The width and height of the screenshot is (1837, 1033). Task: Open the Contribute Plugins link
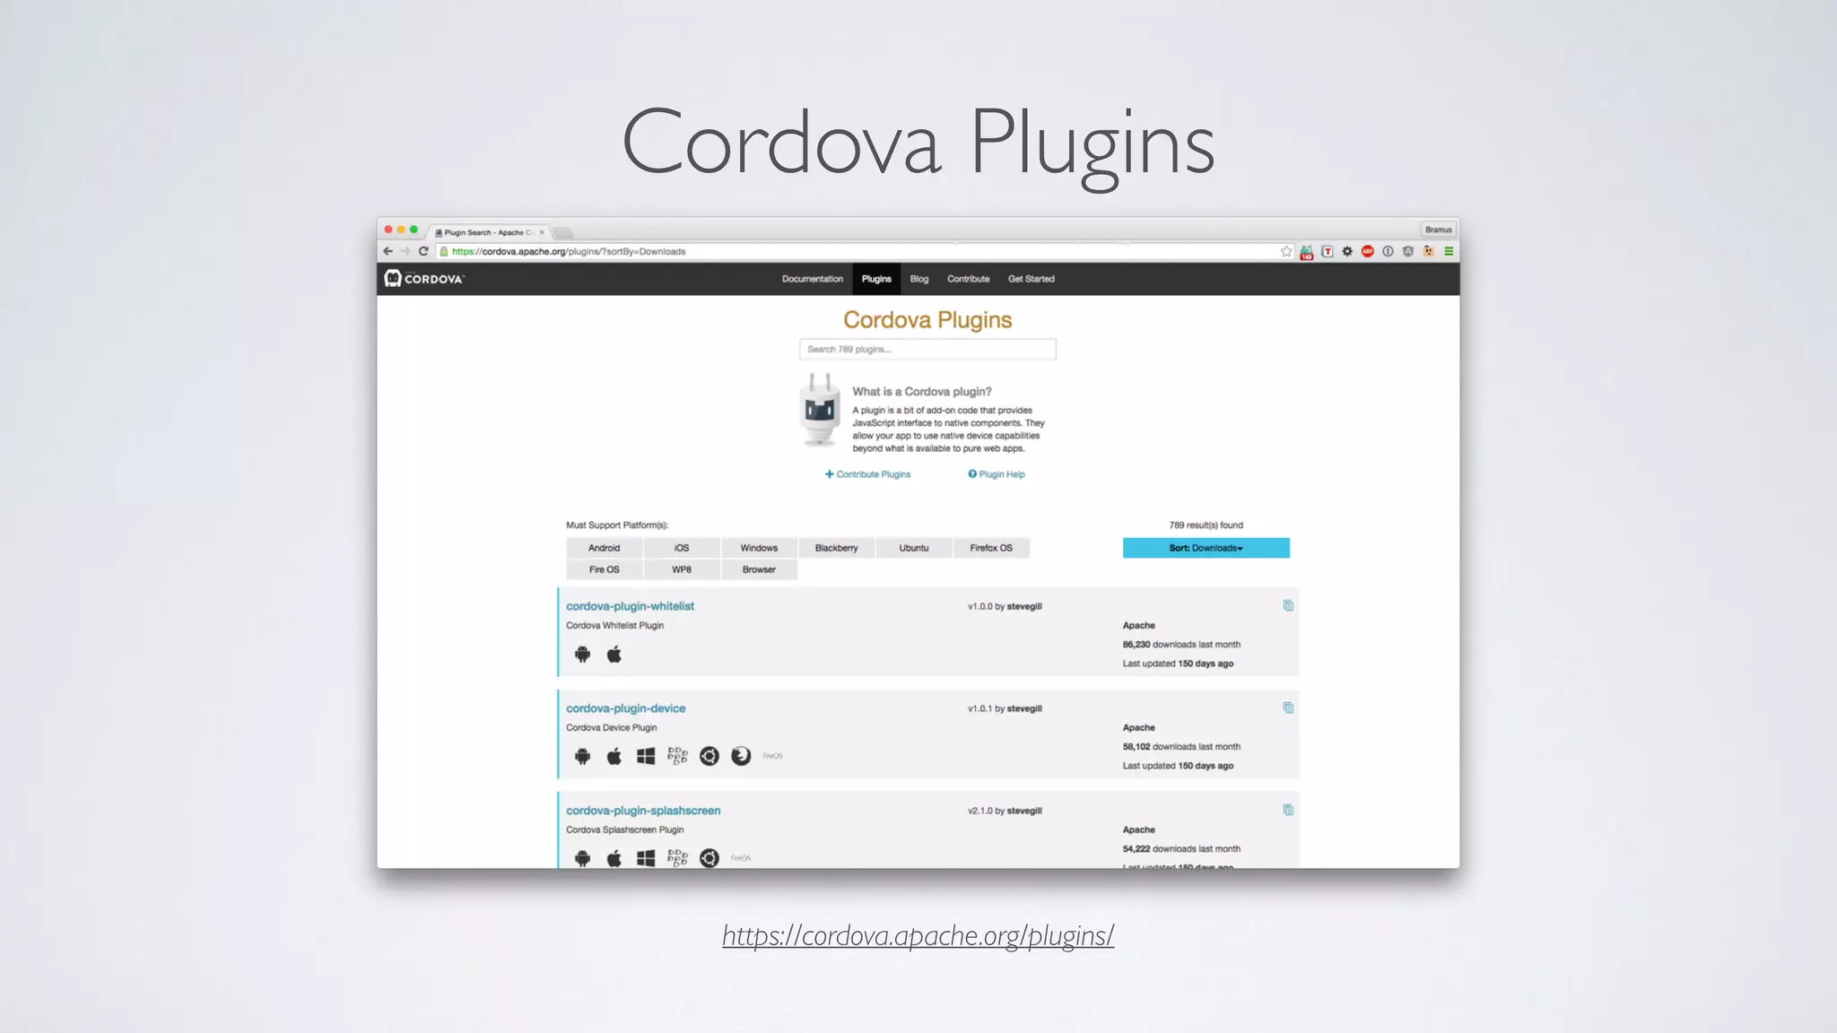pos(867,474)
